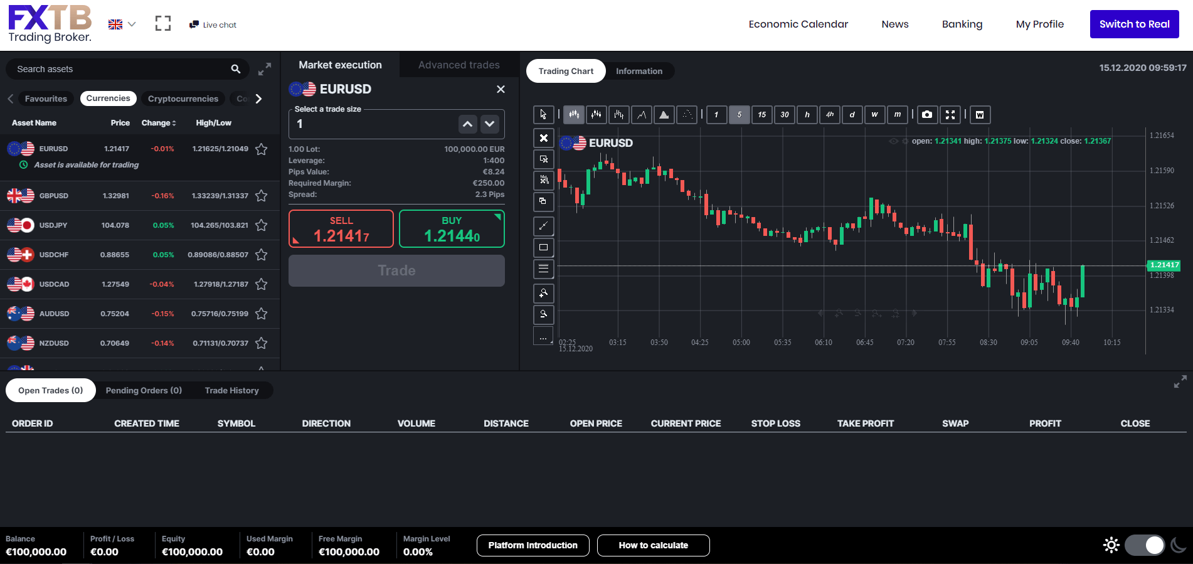1193x564 pixels.
Task: Switch chart to area (mountain) type
Action: (664, 115)
